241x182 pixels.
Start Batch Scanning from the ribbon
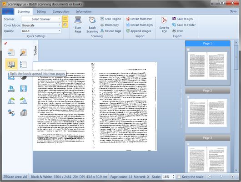point(92,25)
